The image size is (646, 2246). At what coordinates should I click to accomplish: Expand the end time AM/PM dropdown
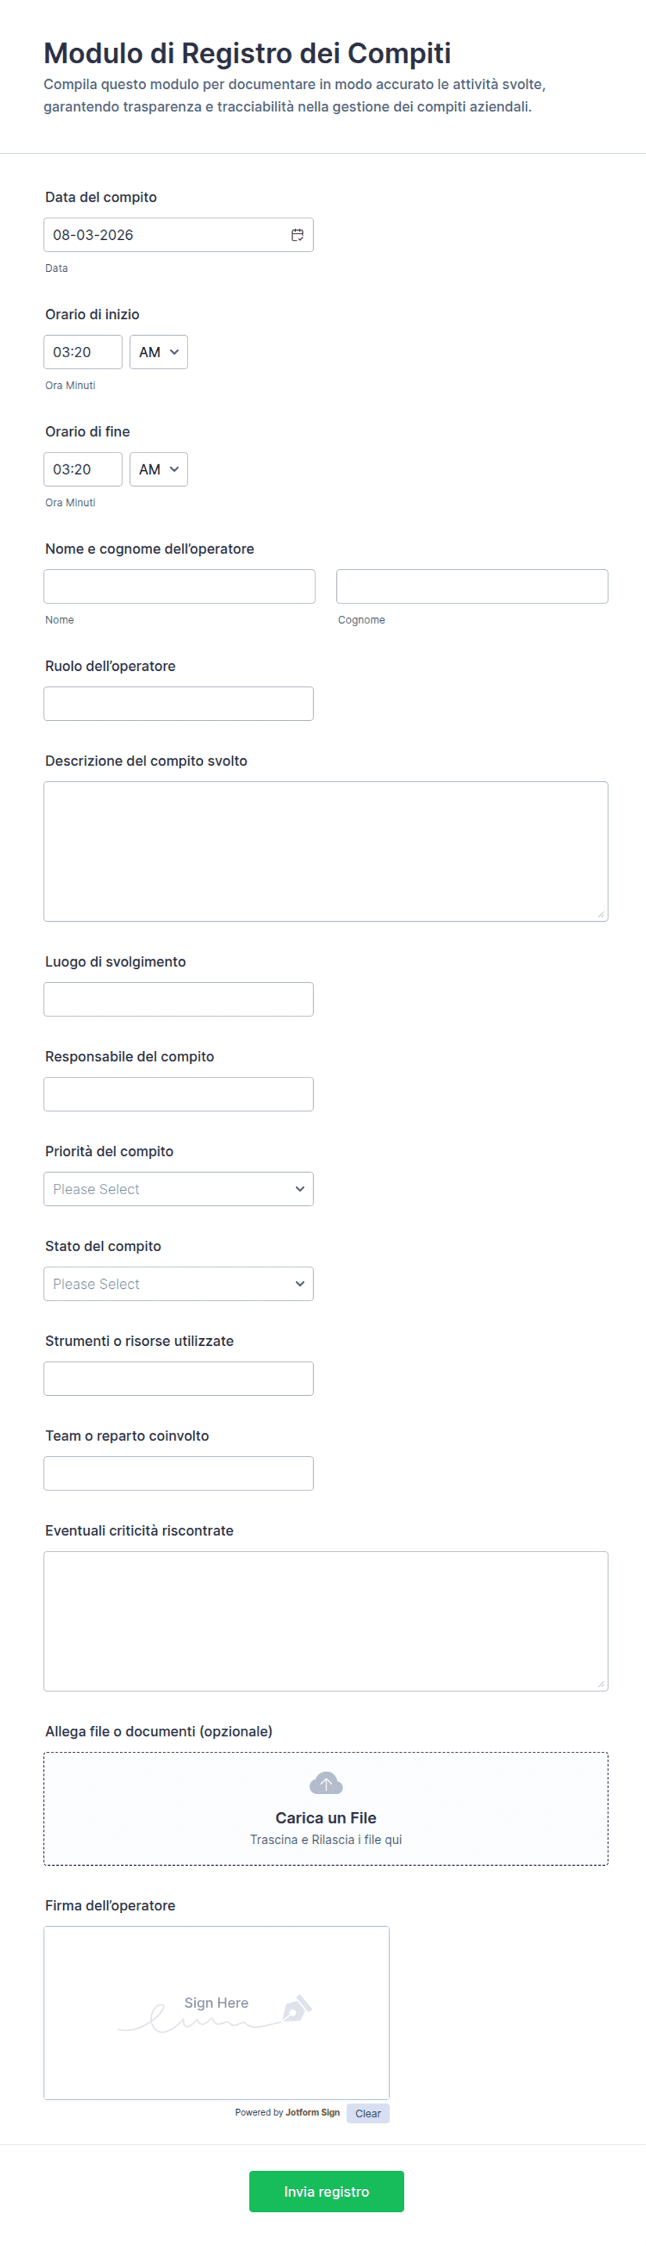[x=158, y=469]
